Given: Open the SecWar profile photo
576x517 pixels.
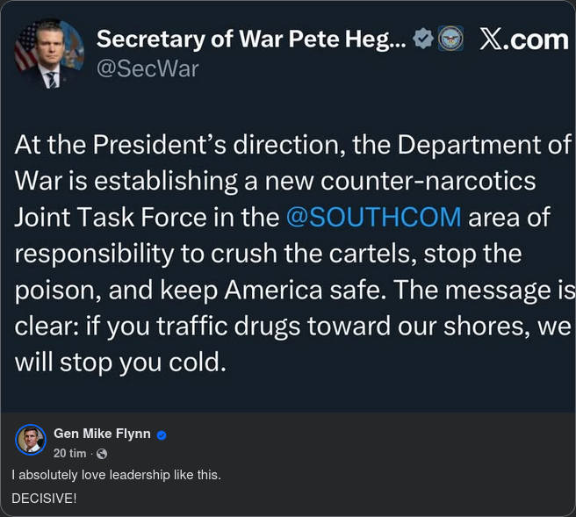Looking at the screenshot, I should pyautogui.click(x=49, y=54).
